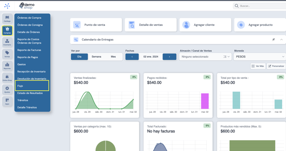
Task: Open the Ventas sidebar section
Action: pos(7,54)
